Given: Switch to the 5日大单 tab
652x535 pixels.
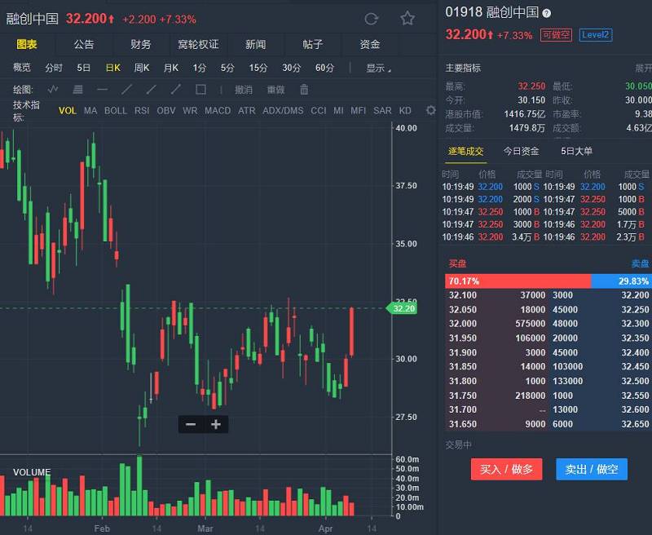Looking at the screenshot, I should (577, 151).
